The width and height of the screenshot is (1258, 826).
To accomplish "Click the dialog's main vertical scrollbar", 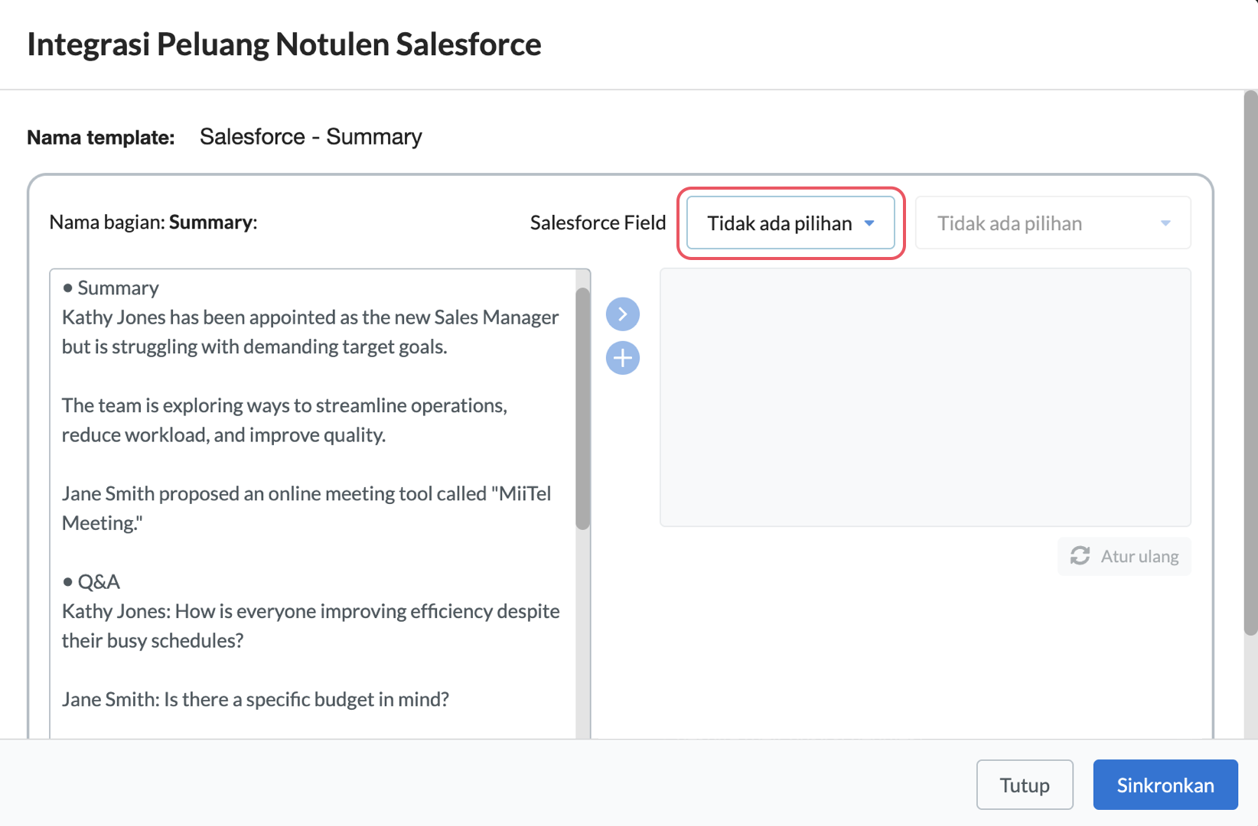I will tap(1250, 363).
